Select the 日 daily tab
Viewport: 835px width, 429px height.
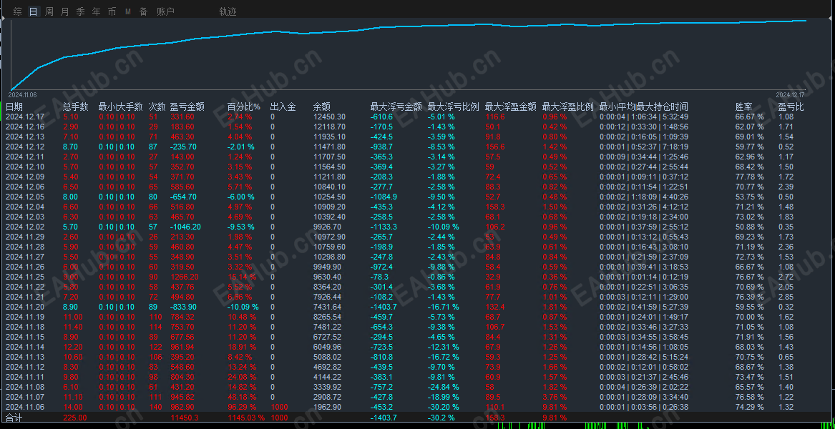point(34,11)
